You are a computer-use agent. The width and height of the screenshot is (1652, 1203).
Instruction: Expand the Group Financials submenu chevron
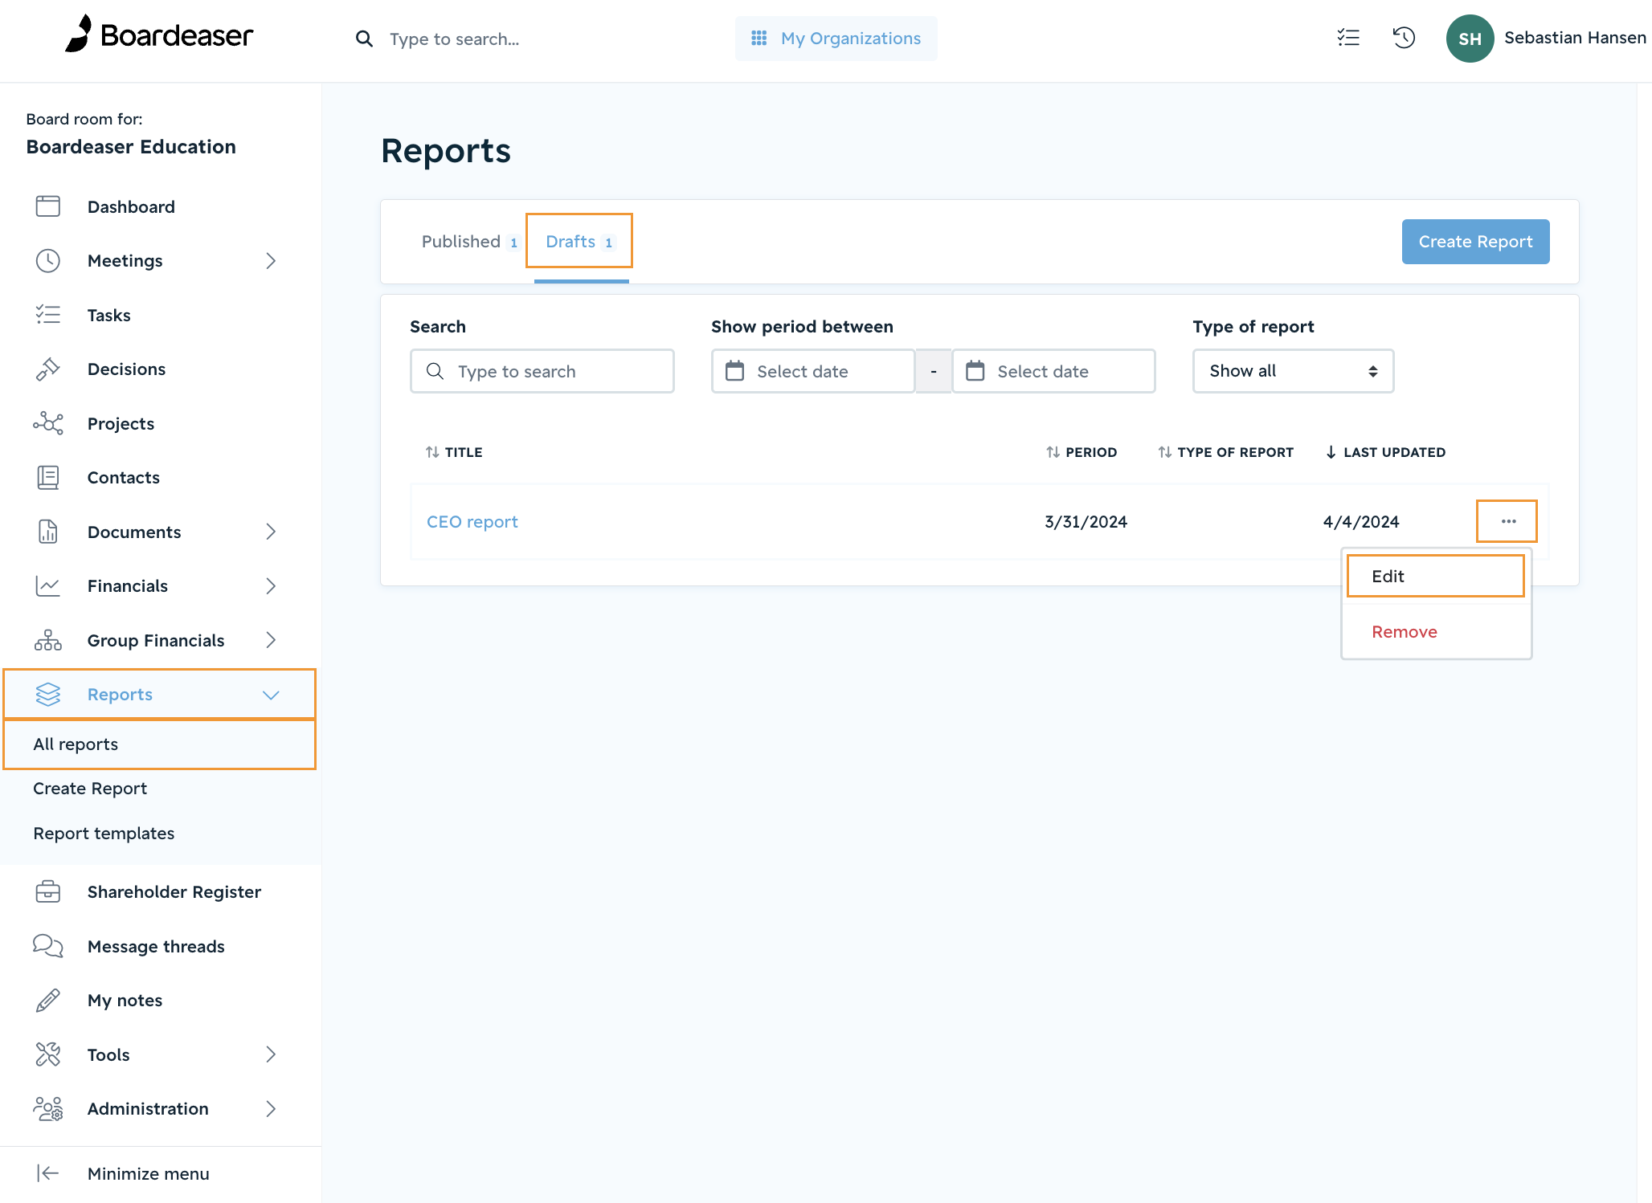(271, 640)
